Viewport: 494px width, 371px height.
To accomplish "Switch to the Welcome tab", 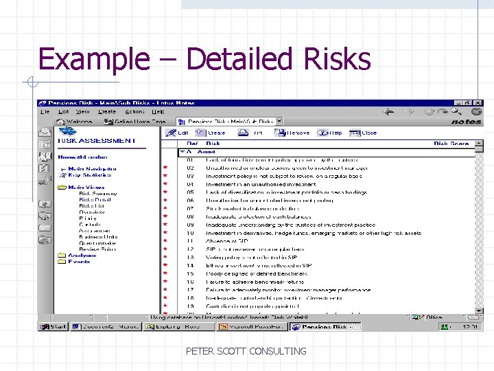I will [x=75, y=122].
